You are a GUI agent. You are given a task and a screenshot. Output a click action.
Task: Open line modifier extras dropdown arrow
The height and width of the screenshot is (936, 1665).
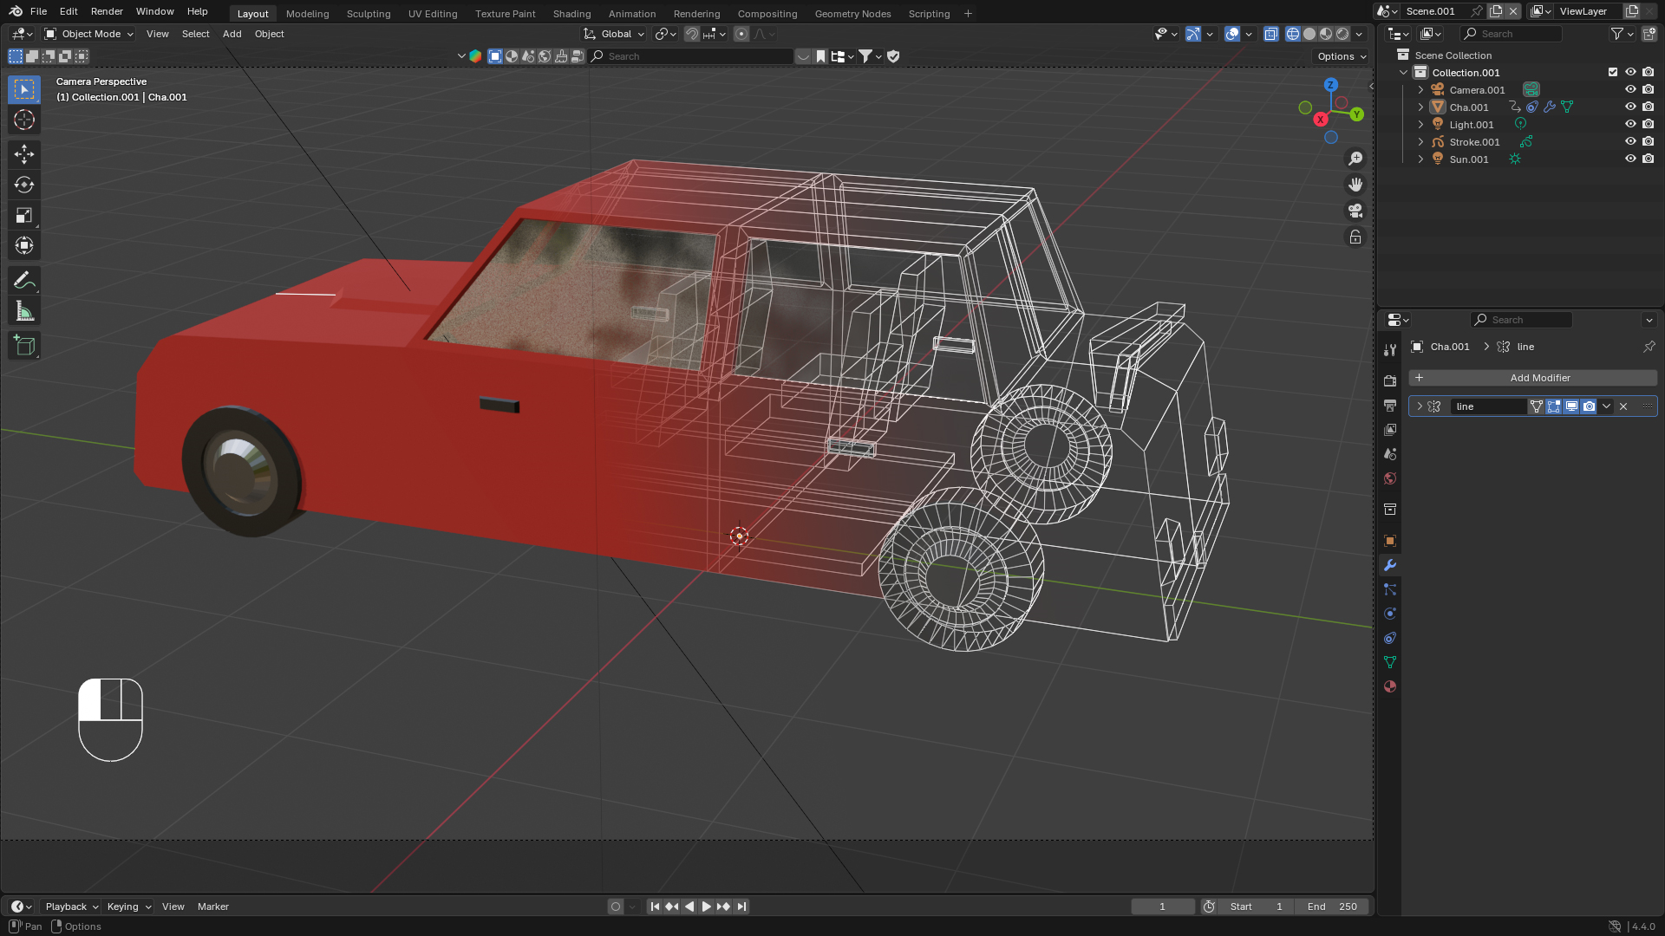(1606, 406)
